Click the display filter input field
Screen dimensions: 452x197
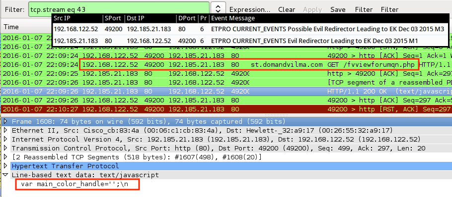[119, 9]
